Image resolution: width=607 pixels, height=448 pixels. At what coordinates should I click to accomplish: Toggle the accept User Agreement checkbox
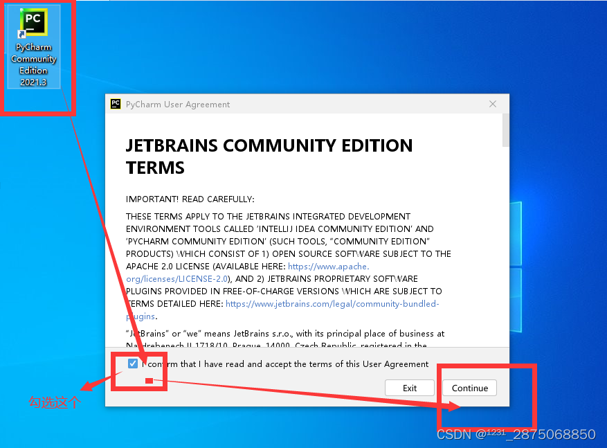coord(133,364)
